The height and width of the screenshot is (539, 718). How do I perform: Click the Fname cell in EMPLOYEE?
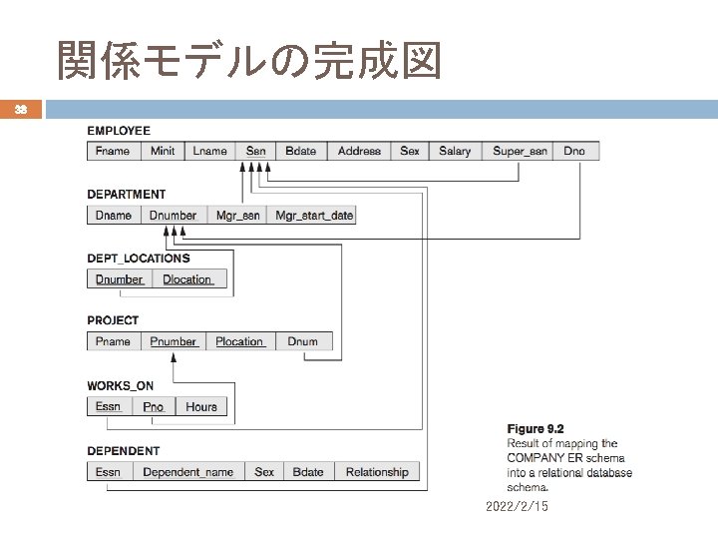click(114, 152)
